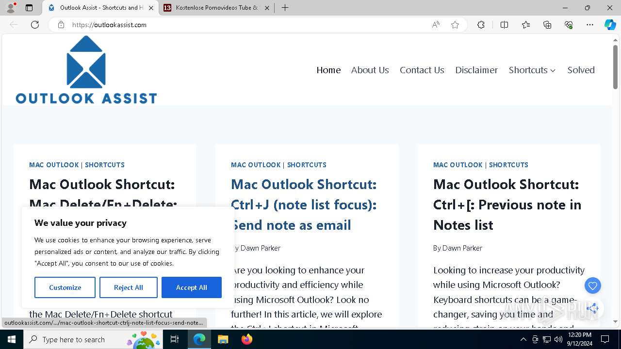
Task: Click scrollbar down arrow
Action: (x=615, y=321)
